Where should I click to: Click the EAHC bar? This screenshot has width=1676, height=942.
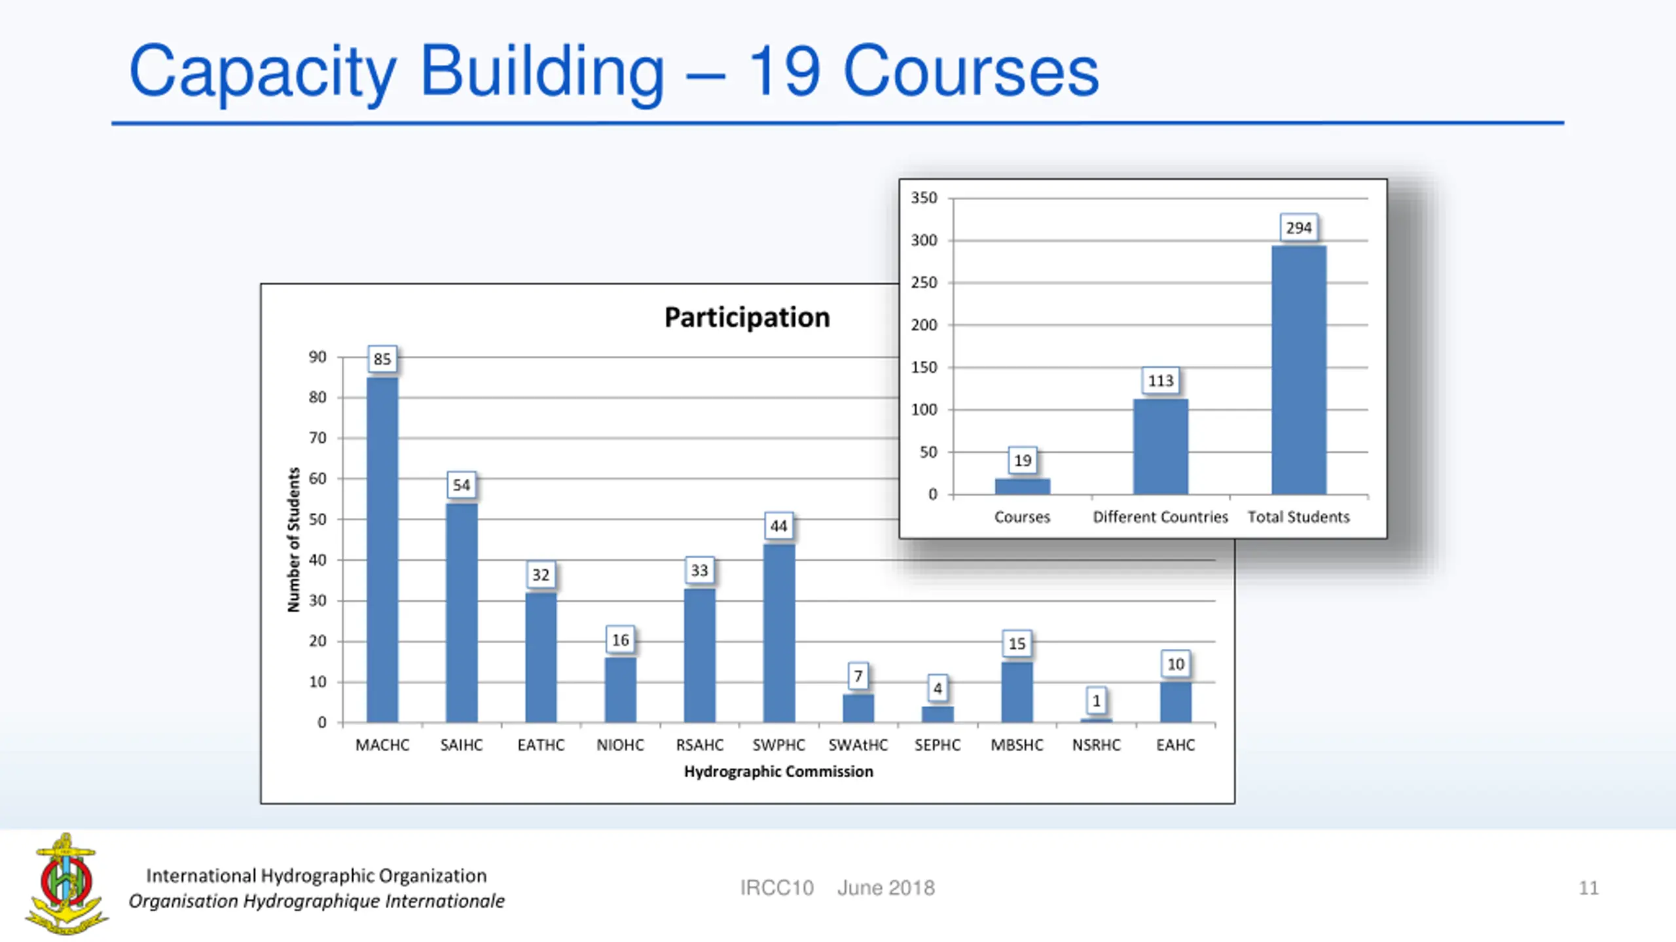tap(1176, 703)
